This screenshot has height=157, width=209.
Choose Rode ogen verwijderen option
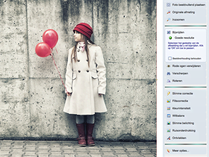(186, 66)
